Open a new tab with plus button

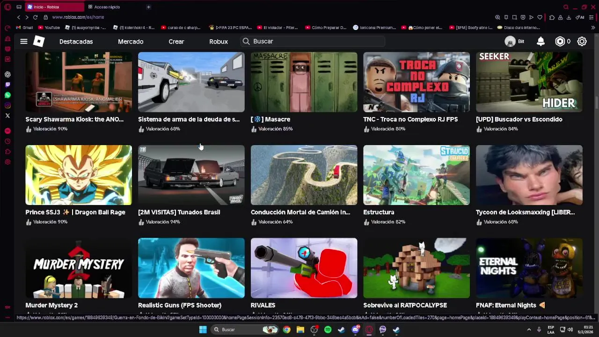[x=148, y=7]
